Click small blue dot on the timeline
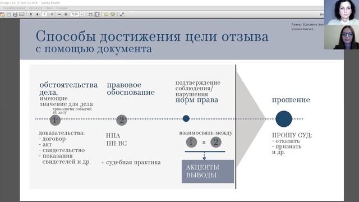This screenshot has height=202, width=359. coord(186,118)
